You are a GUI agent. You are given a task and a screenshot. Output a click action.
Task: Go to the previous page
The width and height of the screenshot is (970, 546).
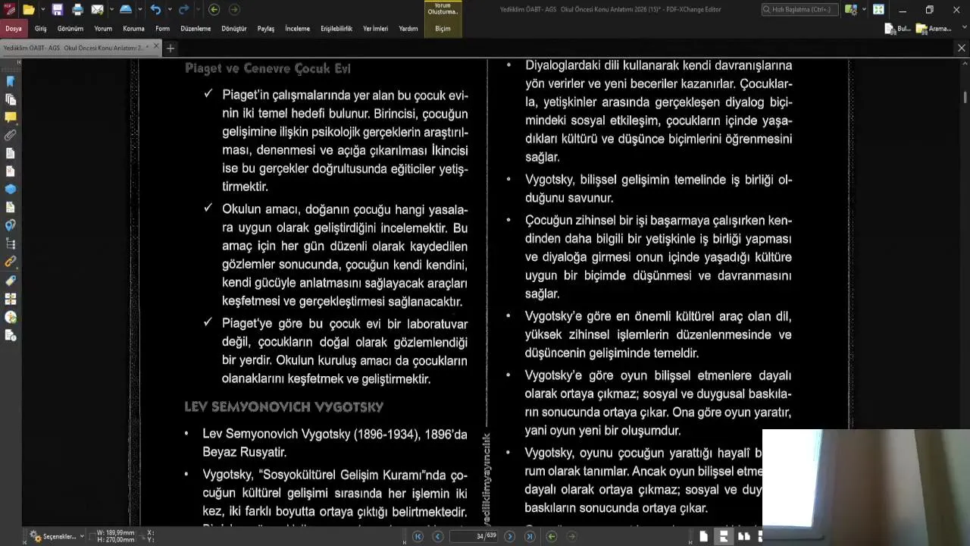tap(437, 536)
